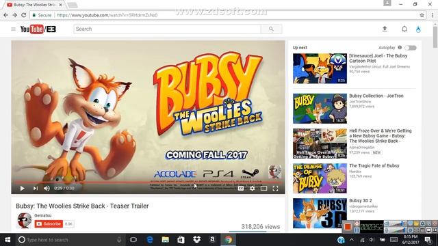
Task: Toggle closed captions on the player
Action: coord(240,189)
